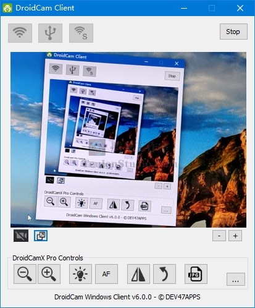Toggle the pop-out preview window icon
This screenshot has height=308, width=255.
click(41, 236)
